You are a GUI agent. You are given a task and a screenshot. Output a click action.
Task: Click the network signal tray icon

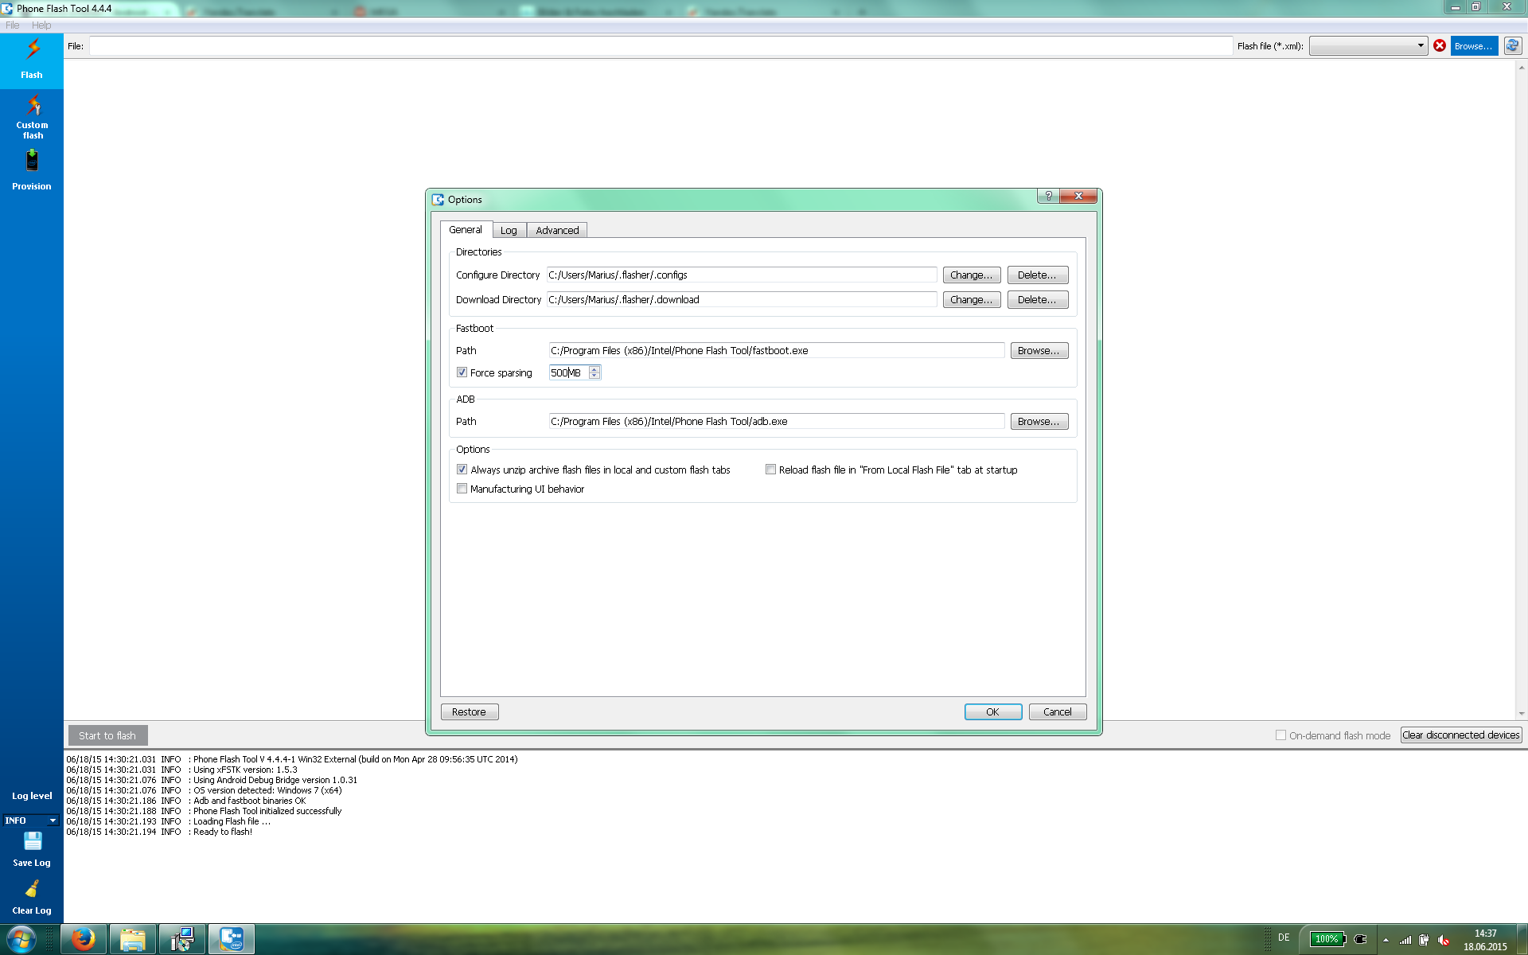[1405, 940]
